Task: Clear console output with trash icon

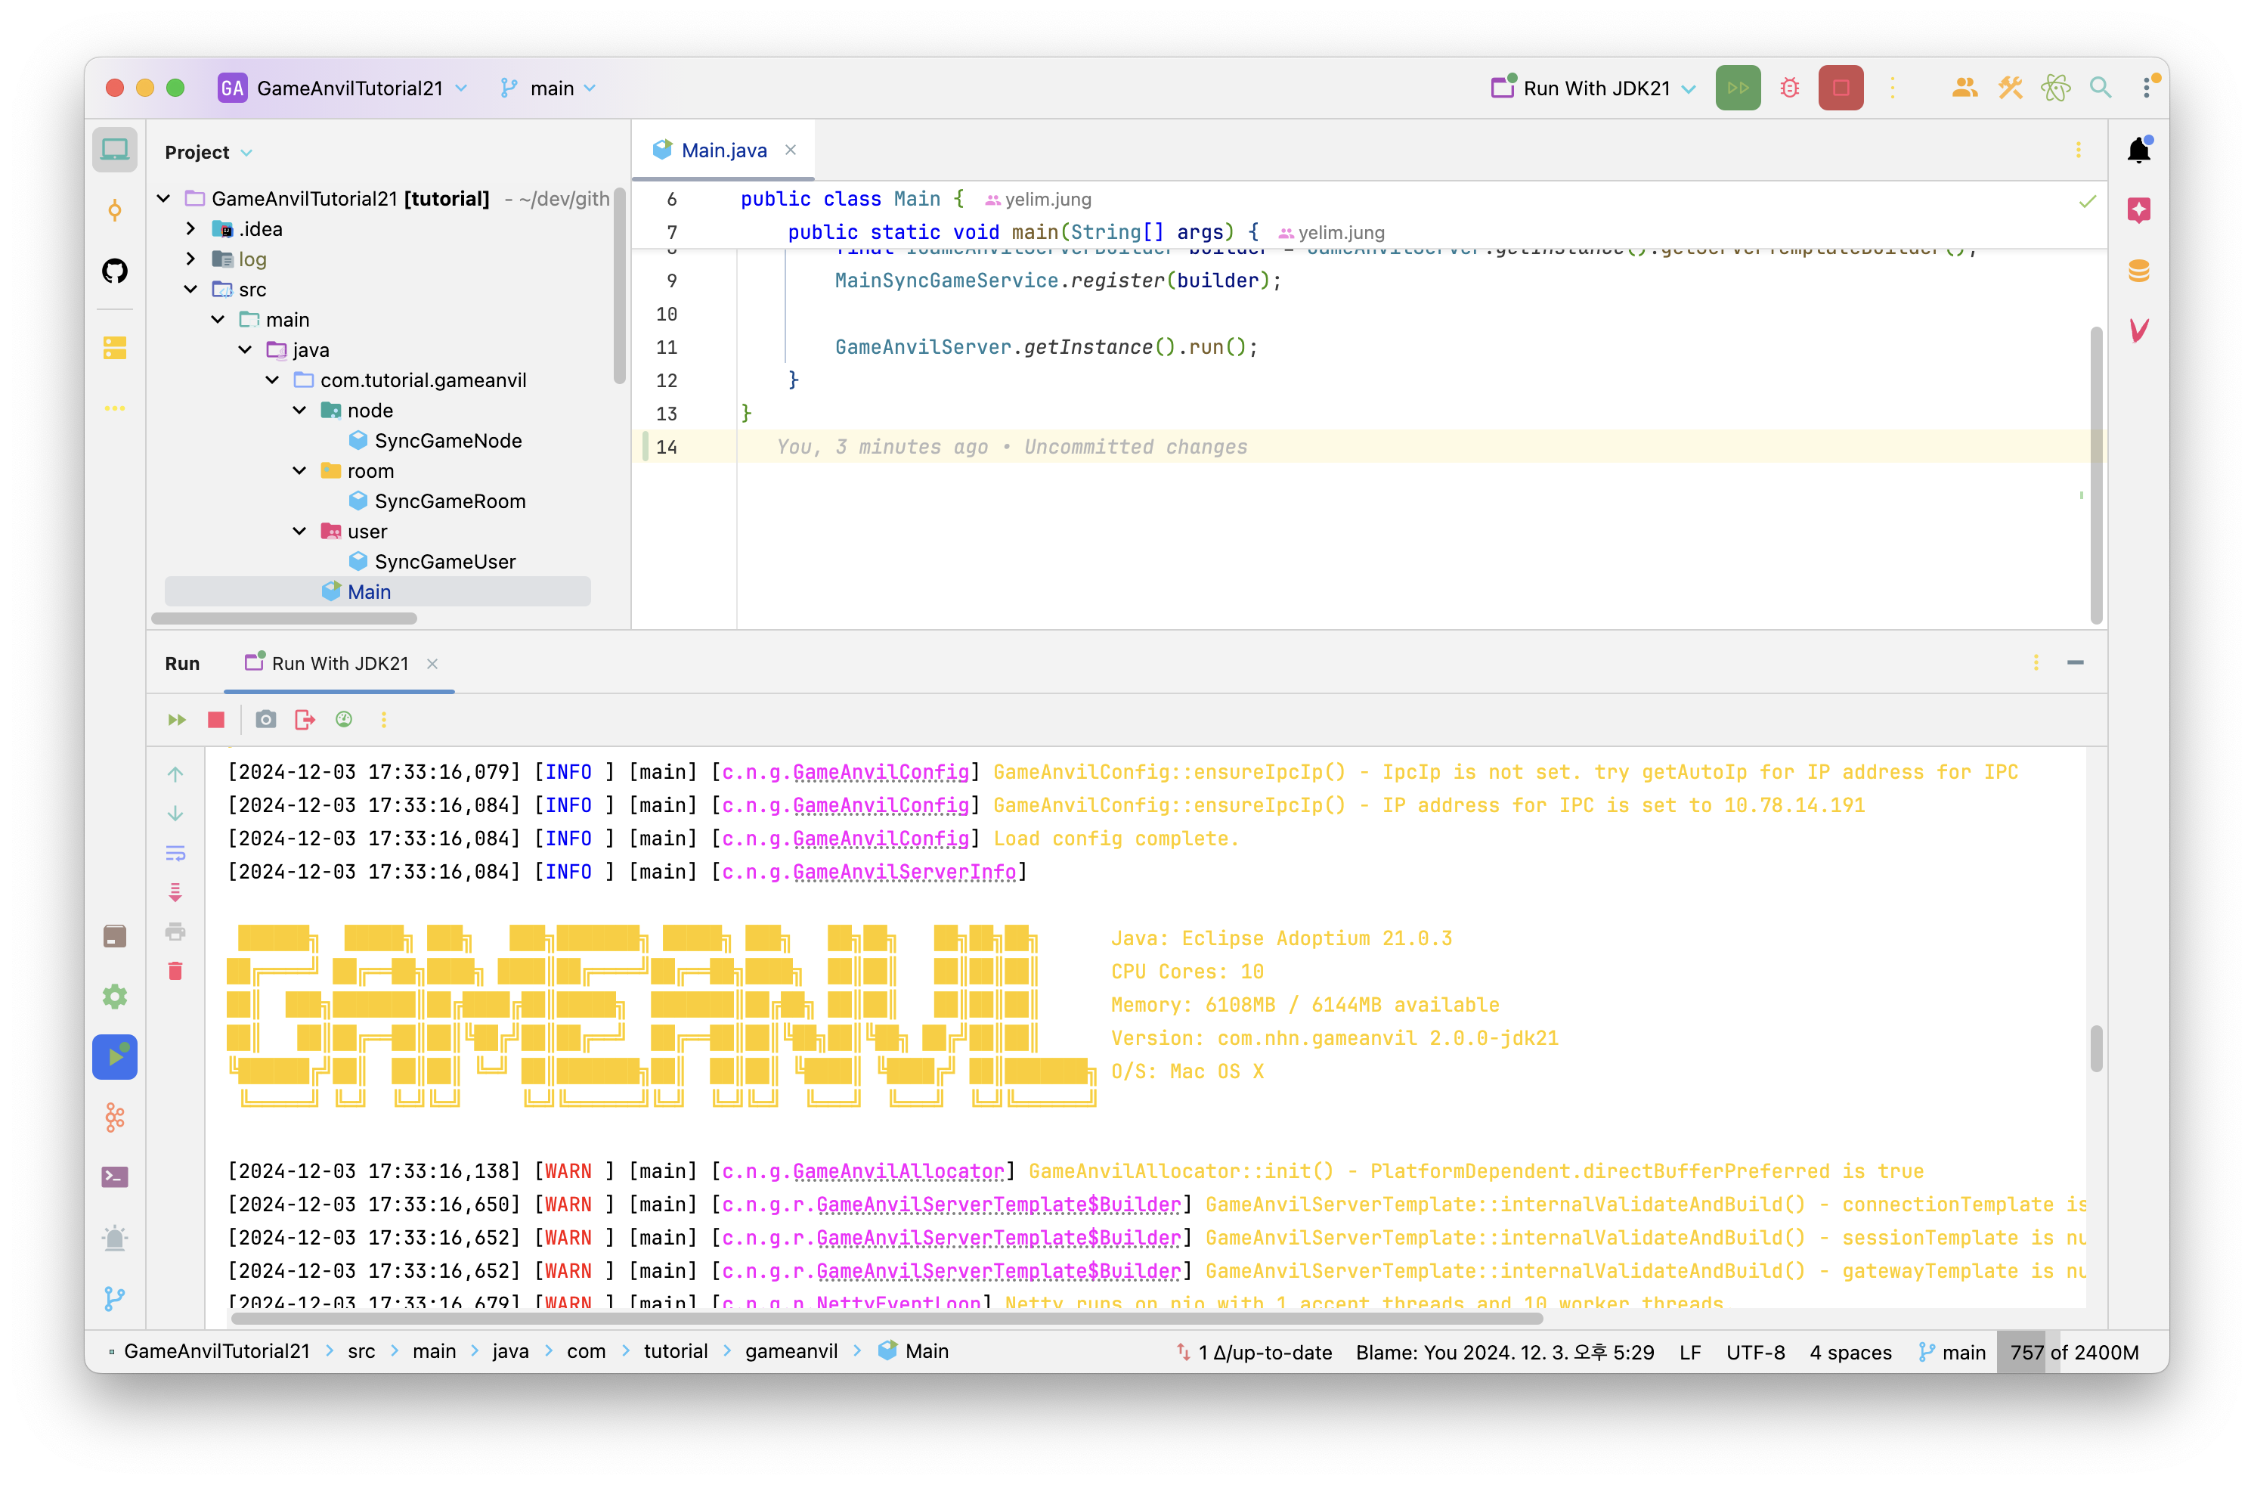Action: coord(175,972)
